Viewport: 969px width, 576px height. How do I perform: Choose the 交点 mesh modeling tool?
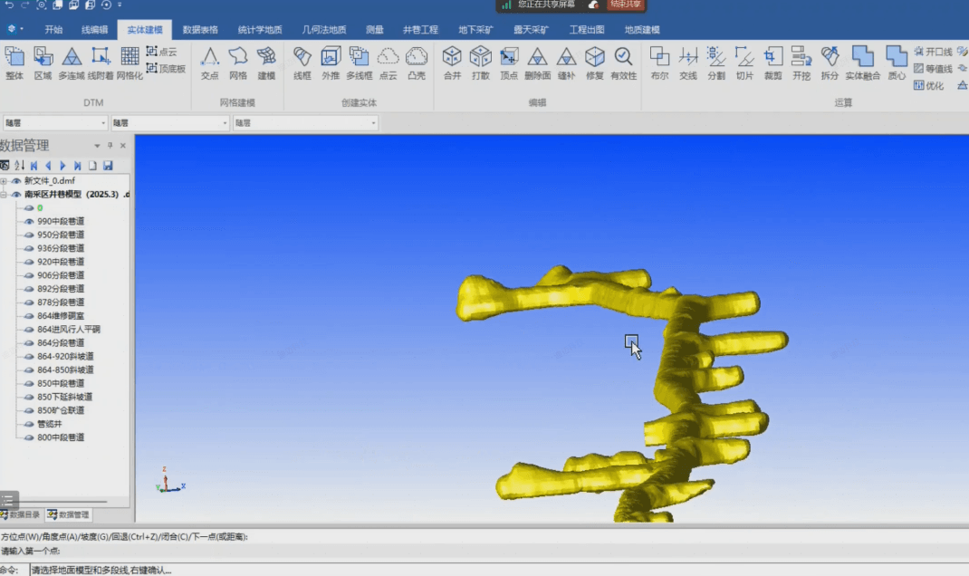tap(209, 63)
